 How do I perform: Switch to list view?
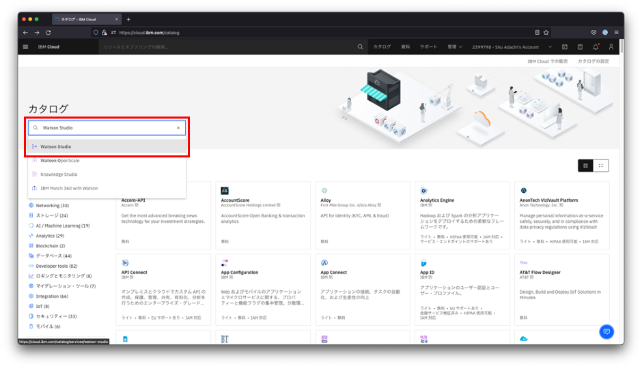point(601,166)
